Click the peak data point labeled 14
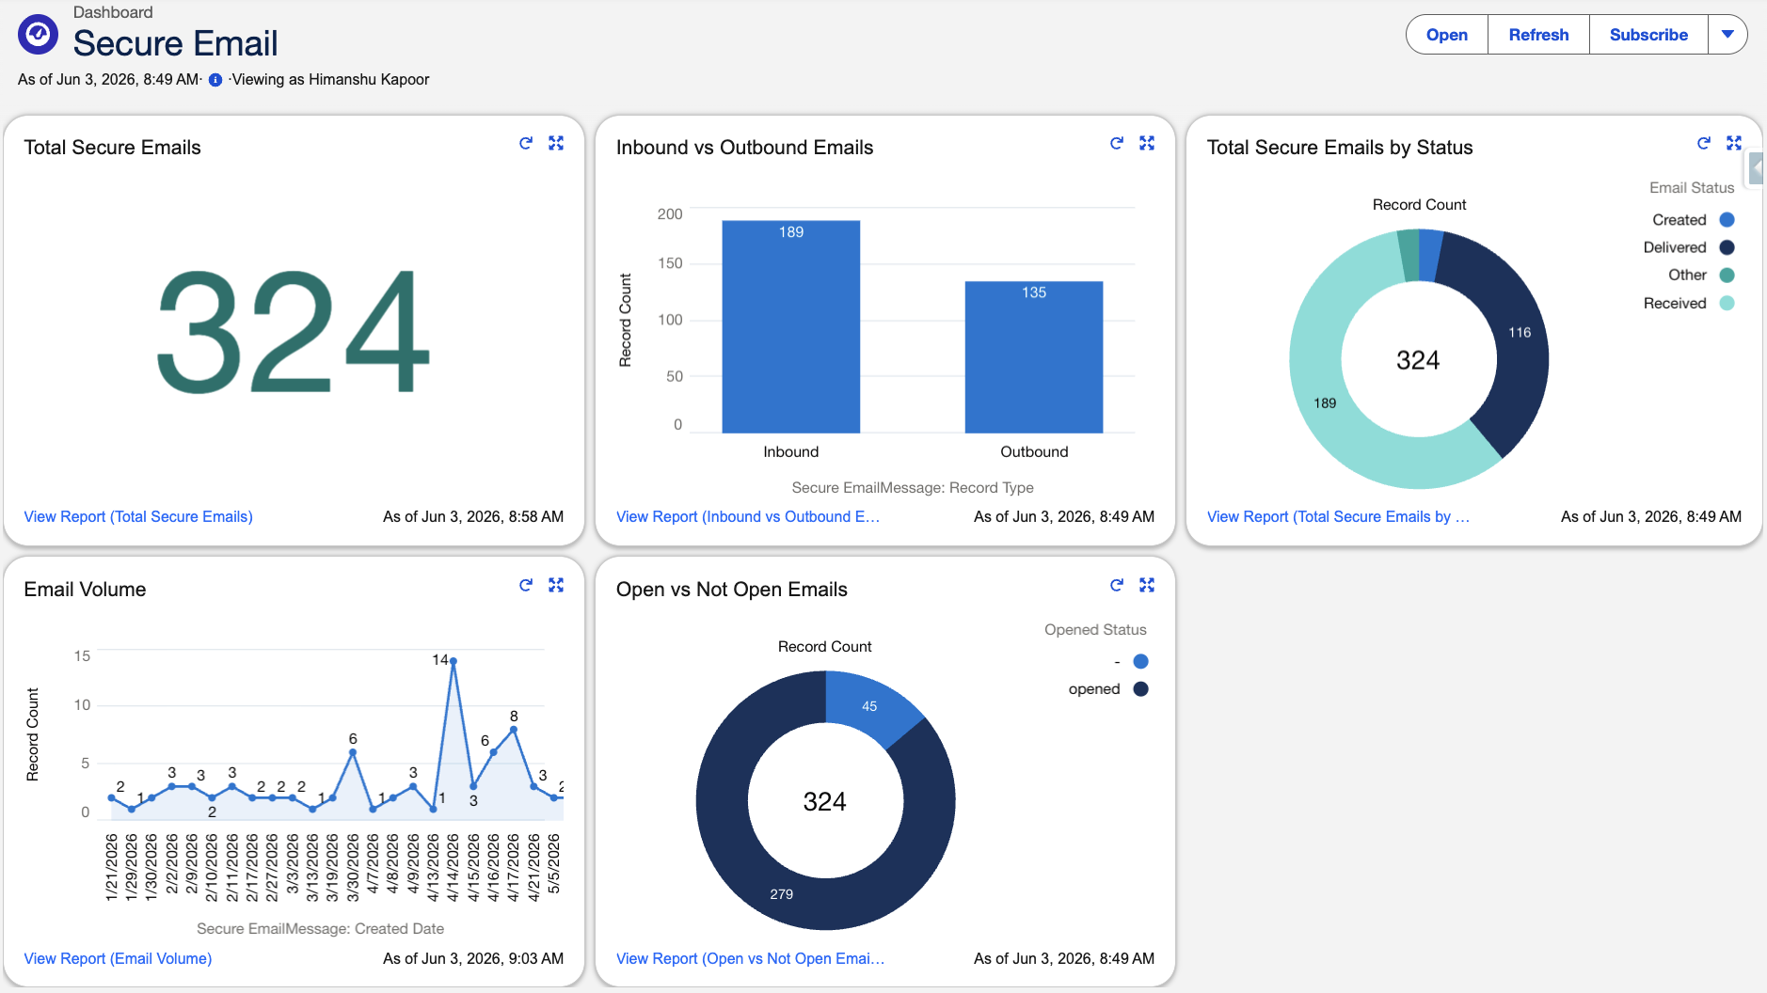 (454, 661)
